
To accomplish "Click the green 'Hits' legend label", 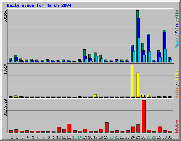I will [177, 14].
